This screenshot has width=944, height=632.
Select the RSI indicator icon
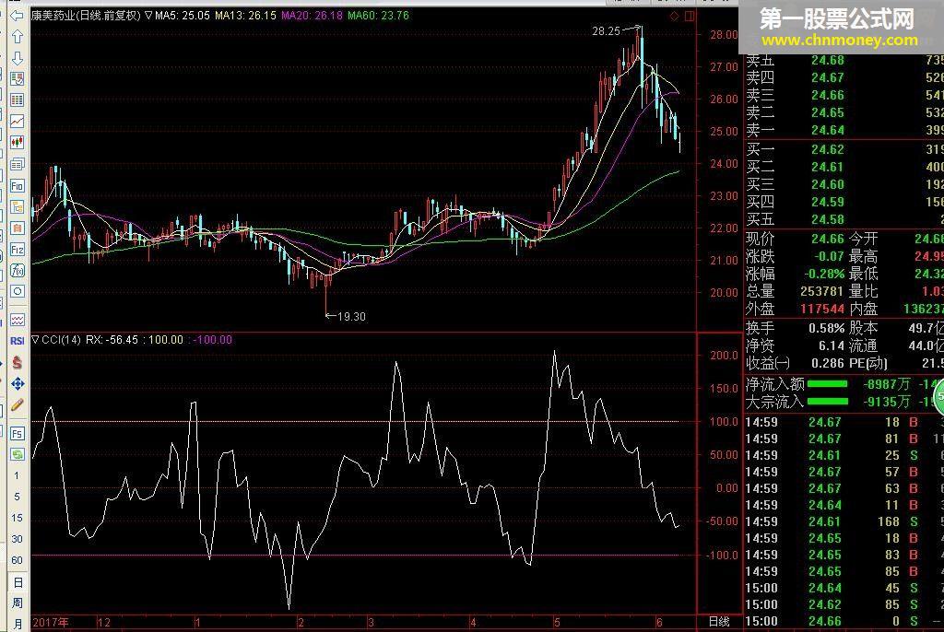(x=17, y=341)
